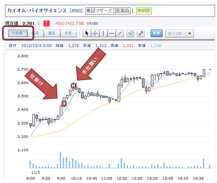Click the 11/5 date label
Screen dimensions: 217x183
(x=36, y=172)
